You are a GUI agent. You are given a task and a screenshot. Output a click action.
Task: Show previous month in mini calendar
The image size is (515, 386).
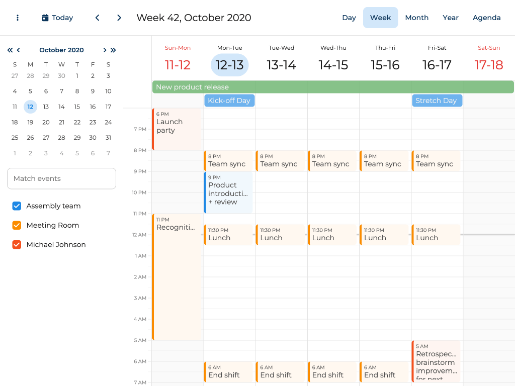[x=19, y=50]
